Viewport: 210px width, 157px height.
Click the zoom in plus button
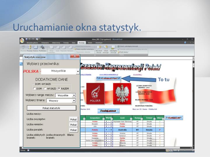pyautogui.click(x=193, y=150)
